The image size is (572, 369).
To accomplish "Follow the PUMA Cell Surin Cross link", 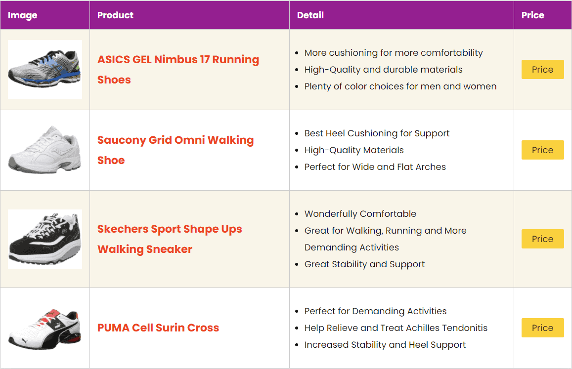I will tap(158, 328).
